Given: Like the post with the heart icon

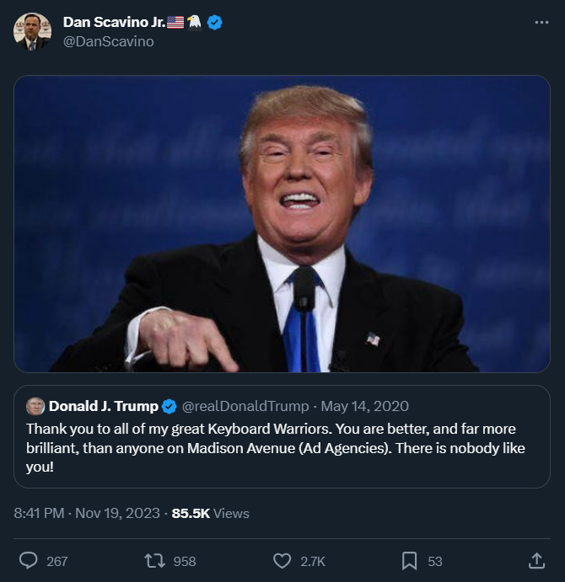Looking at the screenshot, I should 282,561.
